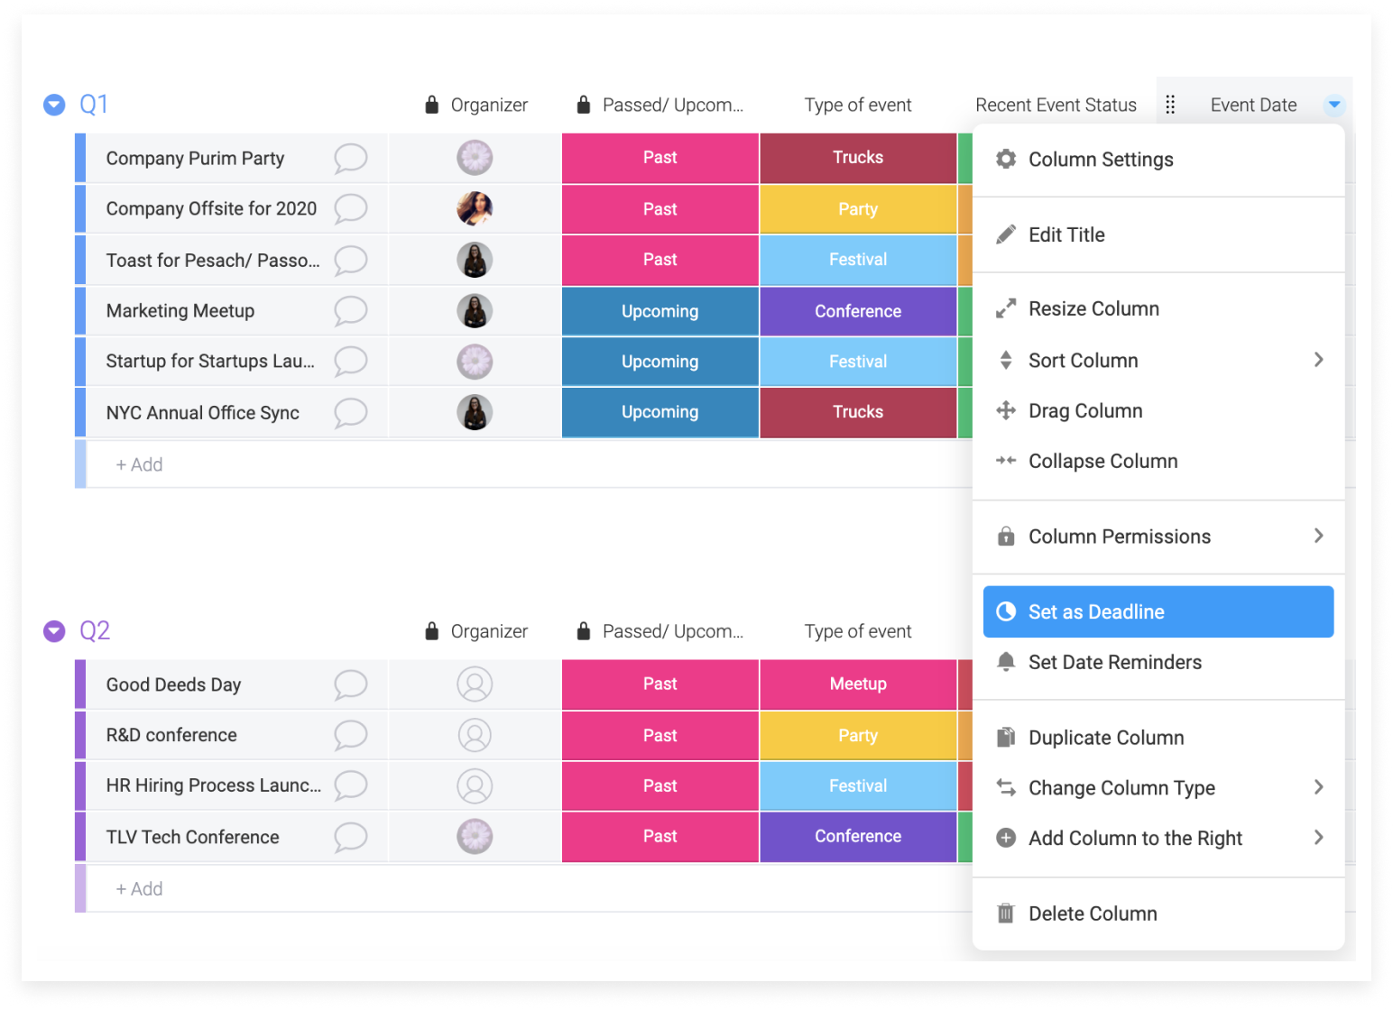Choose Add Column to the Right
This screenshot has height=1010, width=1393.
point(1135,838)
